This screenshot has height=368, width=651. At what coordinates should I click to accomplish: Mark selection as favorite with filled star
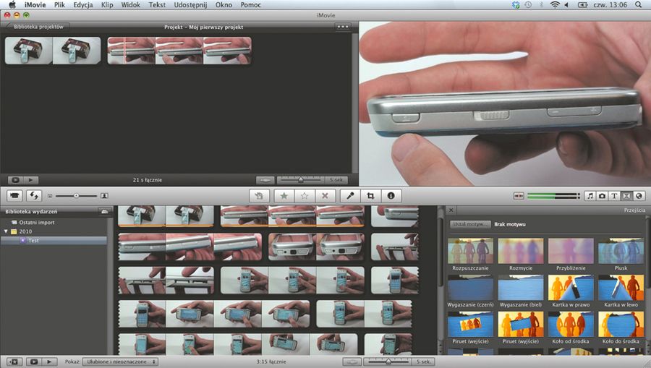point(284,196)
